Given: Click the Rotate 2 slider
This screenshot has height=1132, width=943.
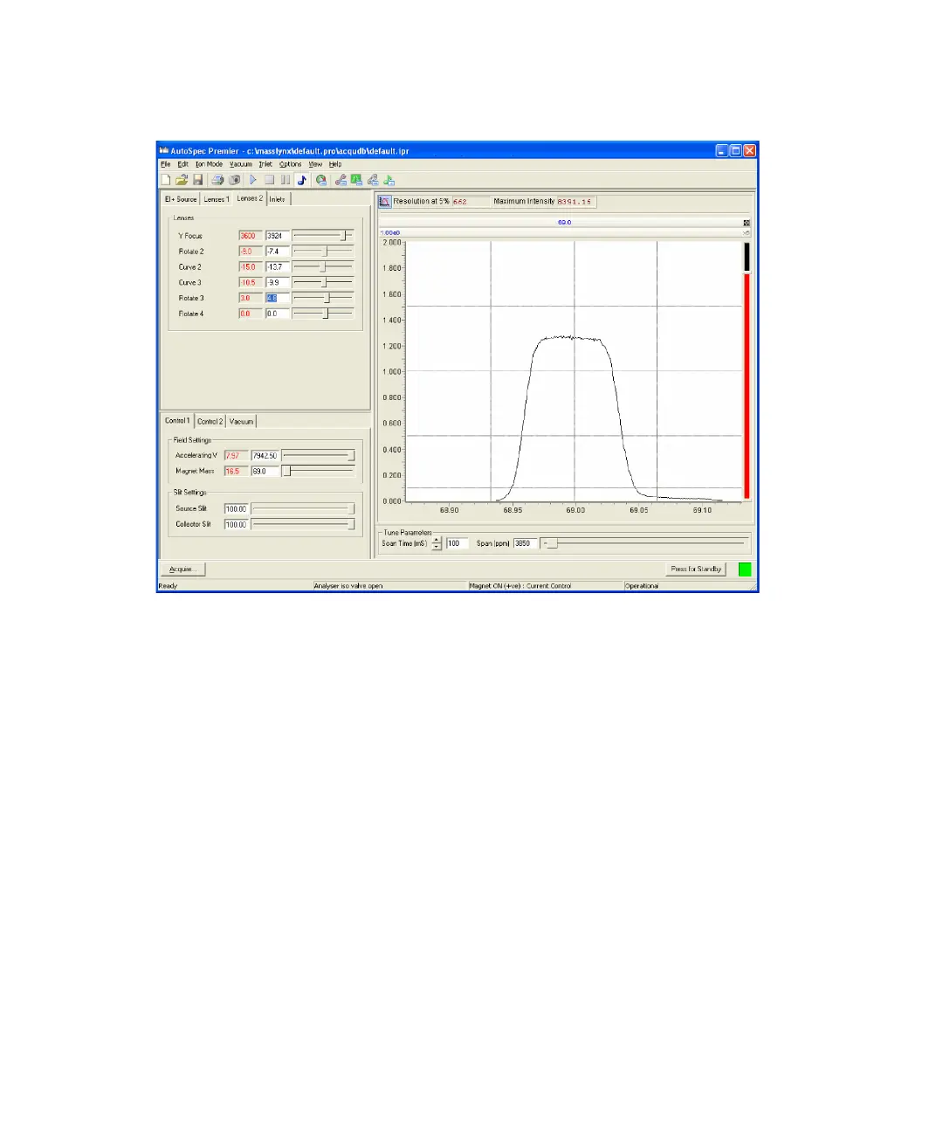Looking at the screenshot, I should pyautogui.click(x=323, y=252).
